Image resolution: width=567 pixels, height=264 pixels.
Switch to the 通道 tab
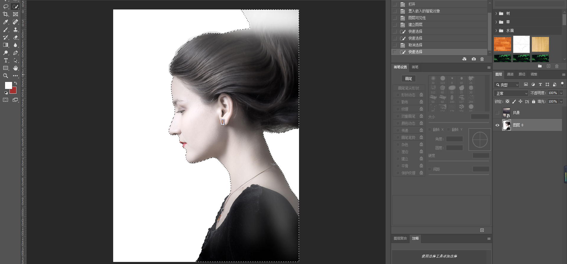(x=510, y=74)
